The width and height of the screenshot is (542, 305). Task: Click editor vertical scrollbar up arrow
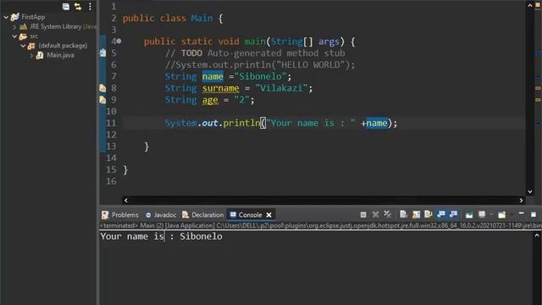point(529,5)
